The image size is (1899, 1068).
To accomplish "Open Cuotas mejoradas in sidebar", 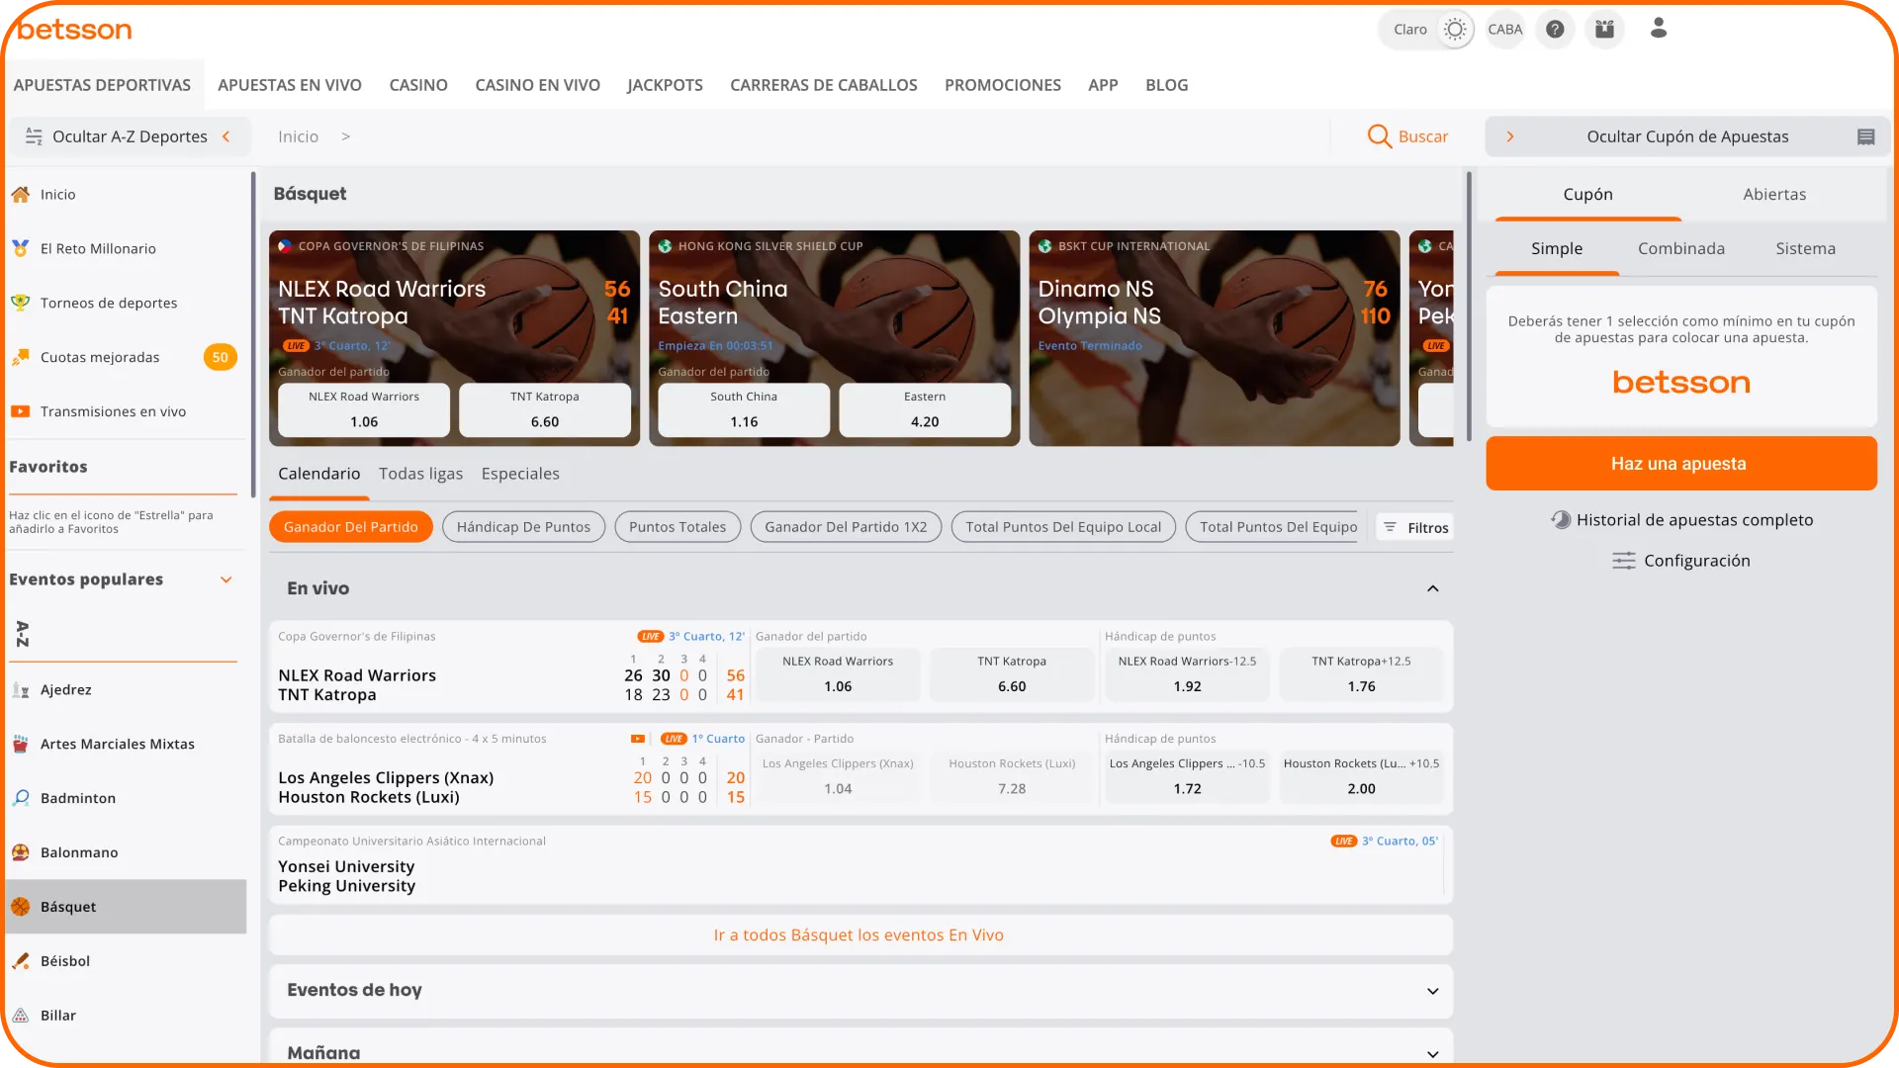I will 126,357.
